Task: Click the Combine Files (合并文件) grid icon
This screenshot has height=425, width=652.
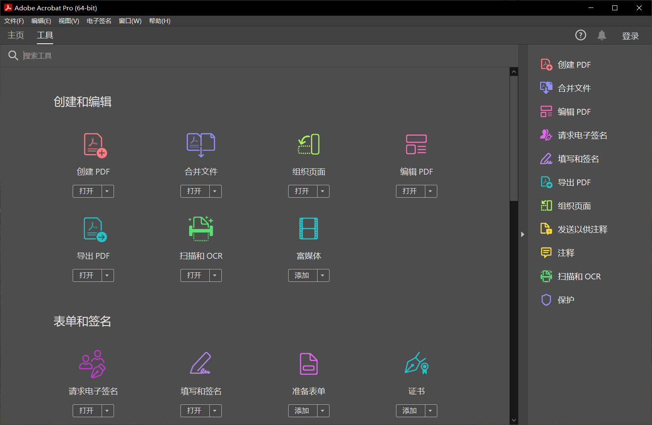Action: (201, 145)
